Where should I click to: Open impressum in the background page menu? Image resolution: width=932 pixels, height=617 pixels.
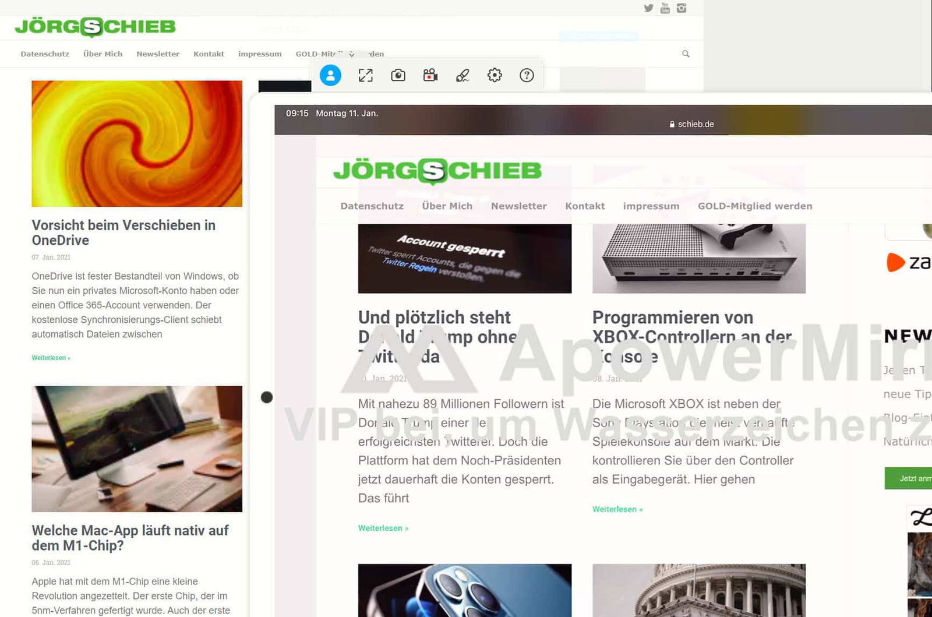(260, 54)
